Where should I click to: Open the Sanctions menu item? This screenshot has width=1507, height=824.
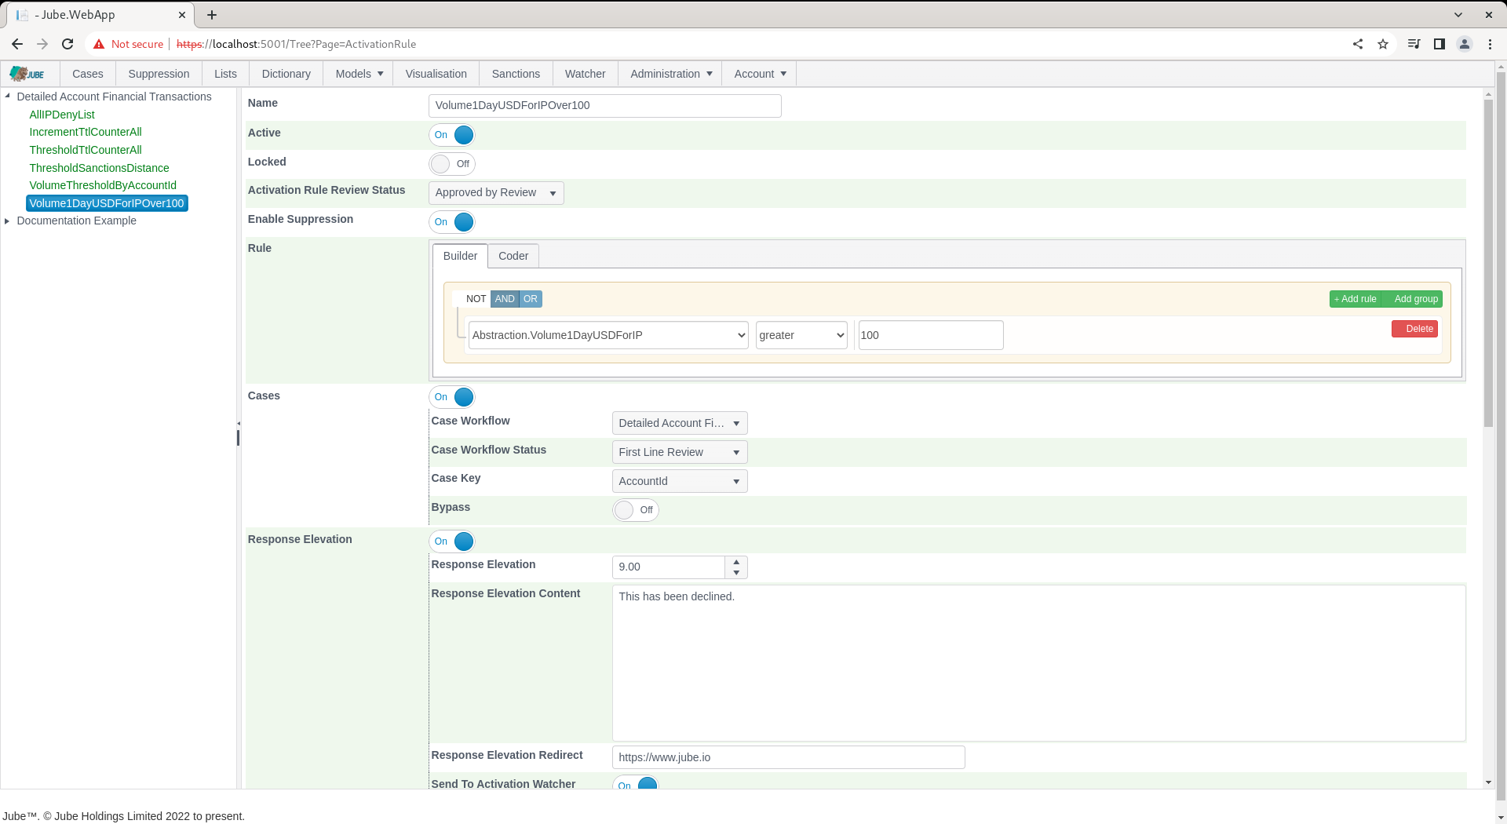click(516, 74)
